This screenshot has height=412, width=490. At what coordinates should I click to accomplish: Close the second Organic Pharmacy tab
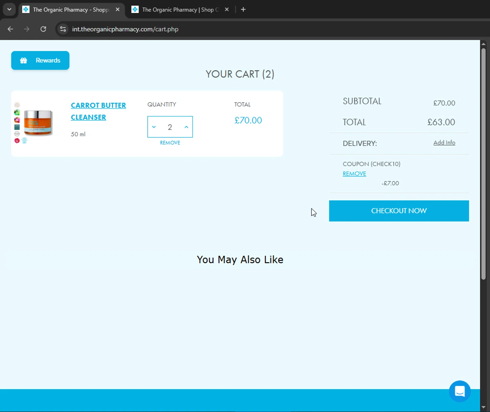(x=227, y=9)
